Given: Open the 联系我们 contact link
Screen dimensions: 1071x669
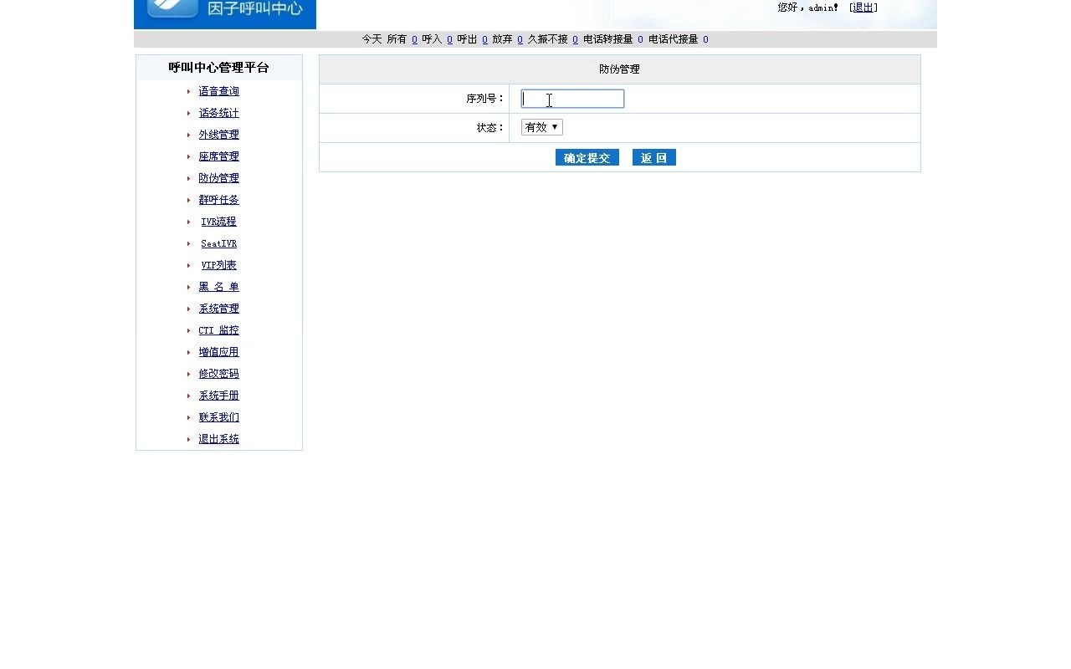Looking at the screenshot, I should 218,417.
